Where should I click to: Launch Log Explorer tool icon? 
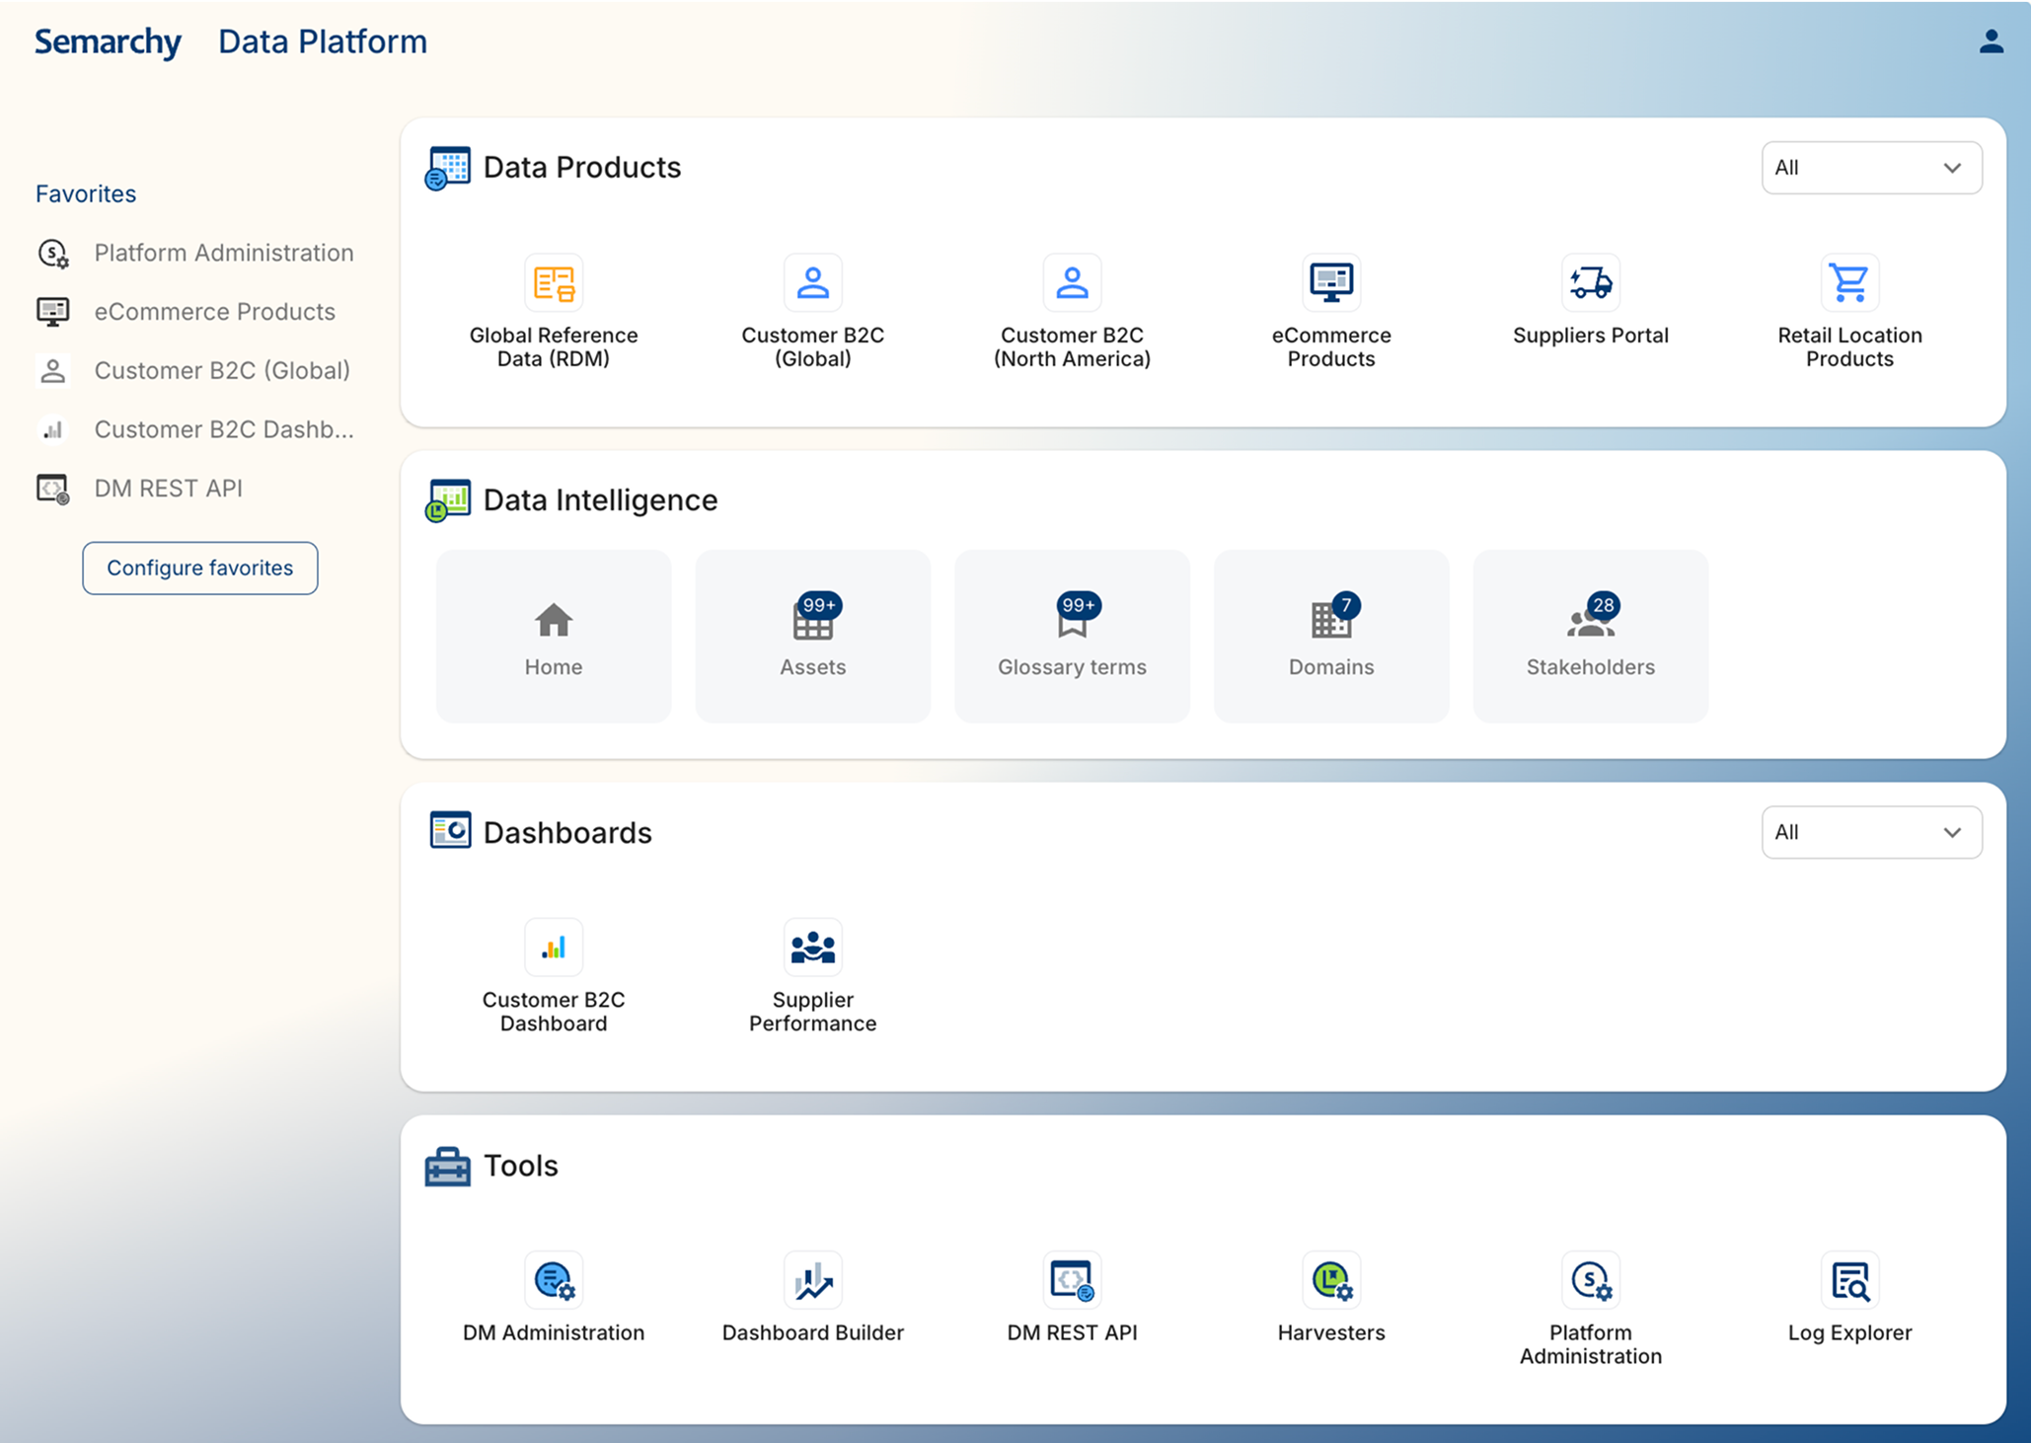pos(1849,1280)
